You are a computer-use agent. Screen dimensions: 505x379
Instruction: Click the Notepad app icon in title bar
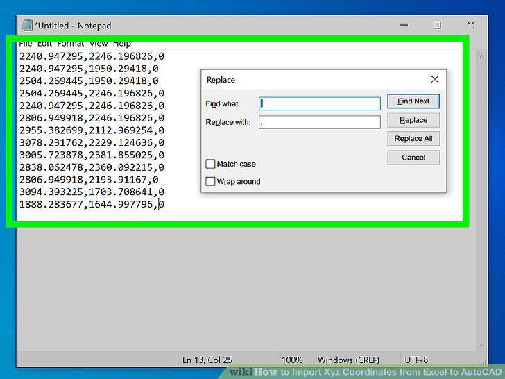coord(27,26)
